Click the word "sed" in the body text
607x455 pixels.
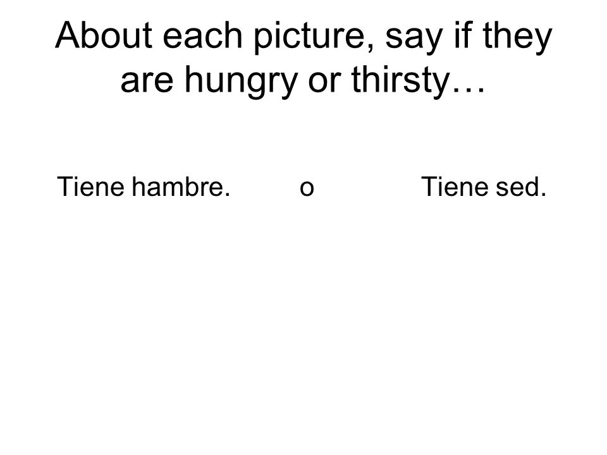click(x=517, y=186)
